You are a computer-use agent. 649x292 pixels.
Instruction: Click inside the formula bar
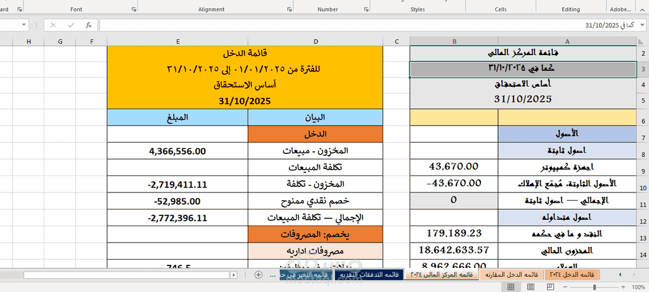click(367, 25)
